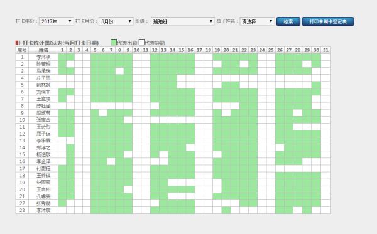Viewport: 377px width, 234px height.
Task: Click row 2 day 2 absent cell
Action: click(70, 64)
